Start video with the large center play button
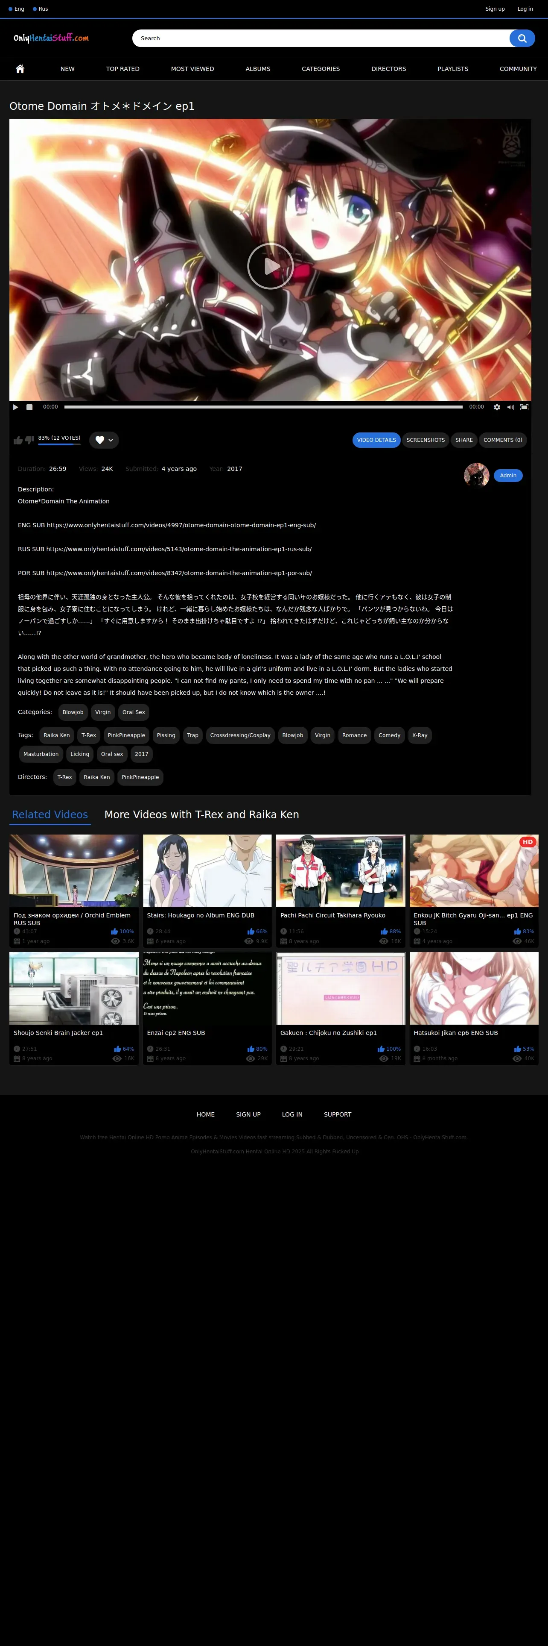Image resolution: width=548 pixels, height=1646 pixels. click(271, 266)
